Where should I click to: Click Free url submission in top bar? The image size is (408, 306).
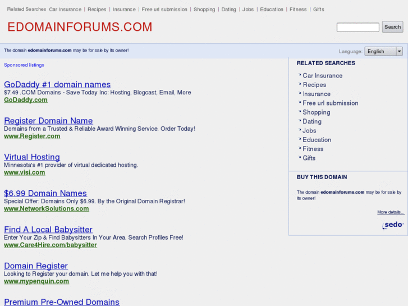[x=164, y=10]
